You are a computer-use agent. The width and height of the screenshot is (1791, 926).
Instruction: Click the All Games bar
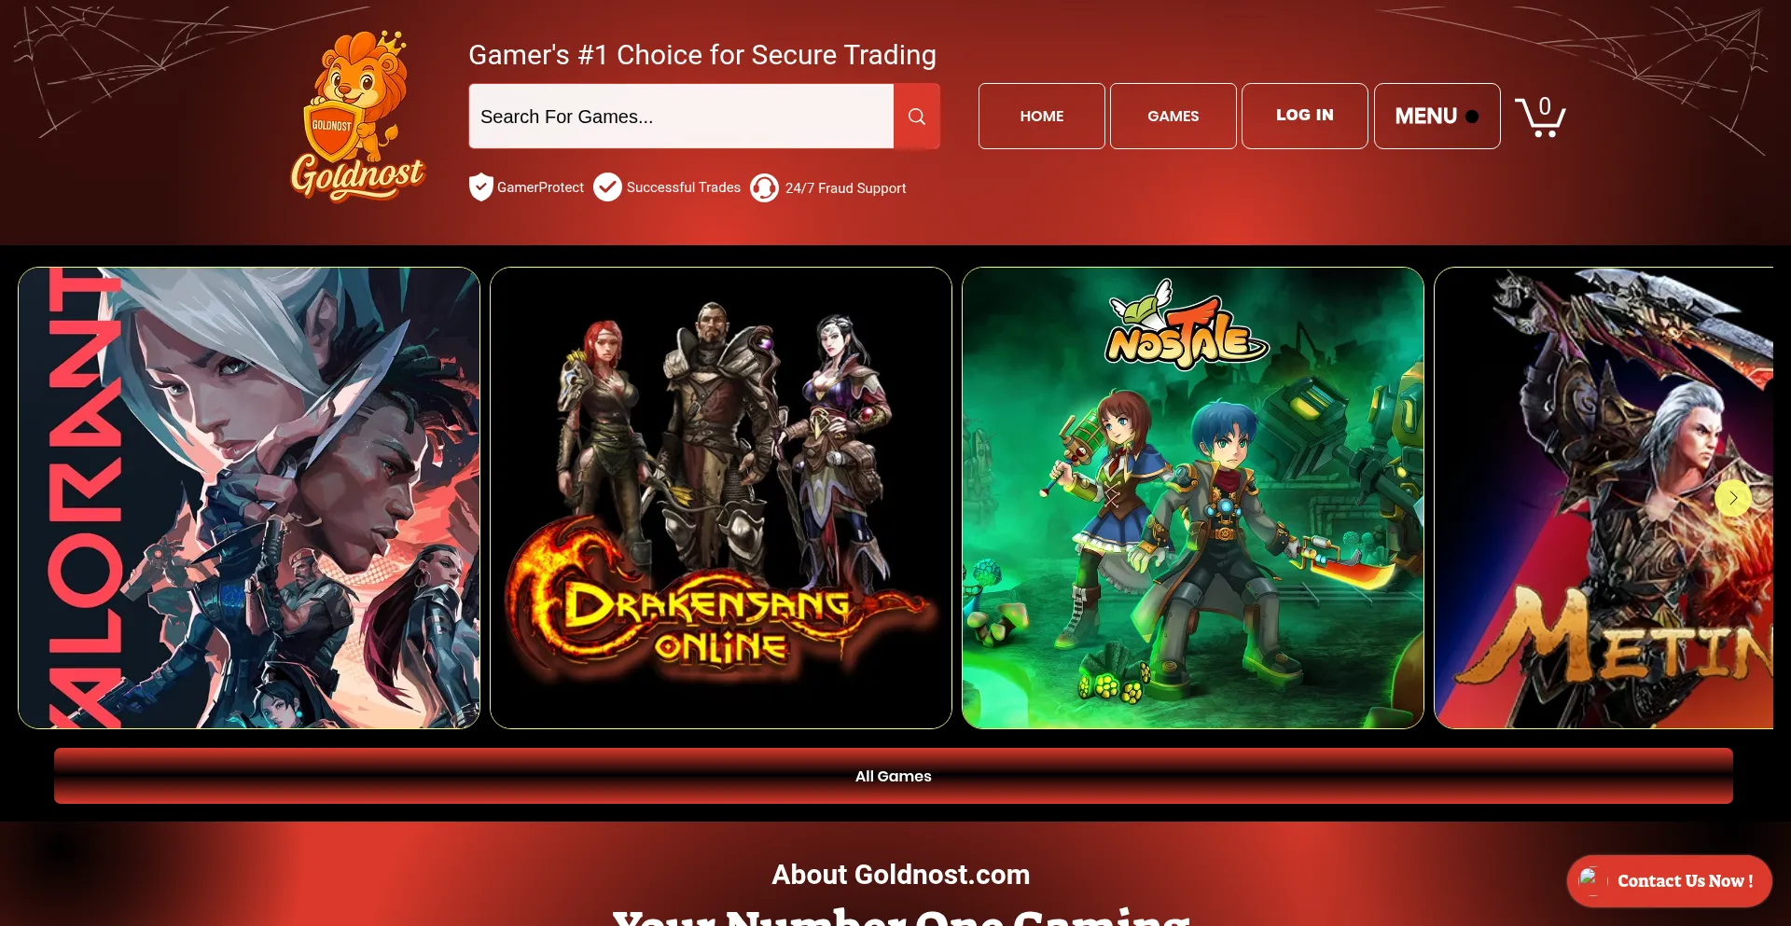[x=894, y=776]
